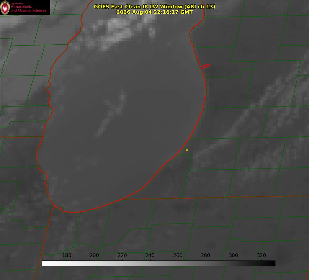Click the 200 colorbar tick label

pos(94,255)
